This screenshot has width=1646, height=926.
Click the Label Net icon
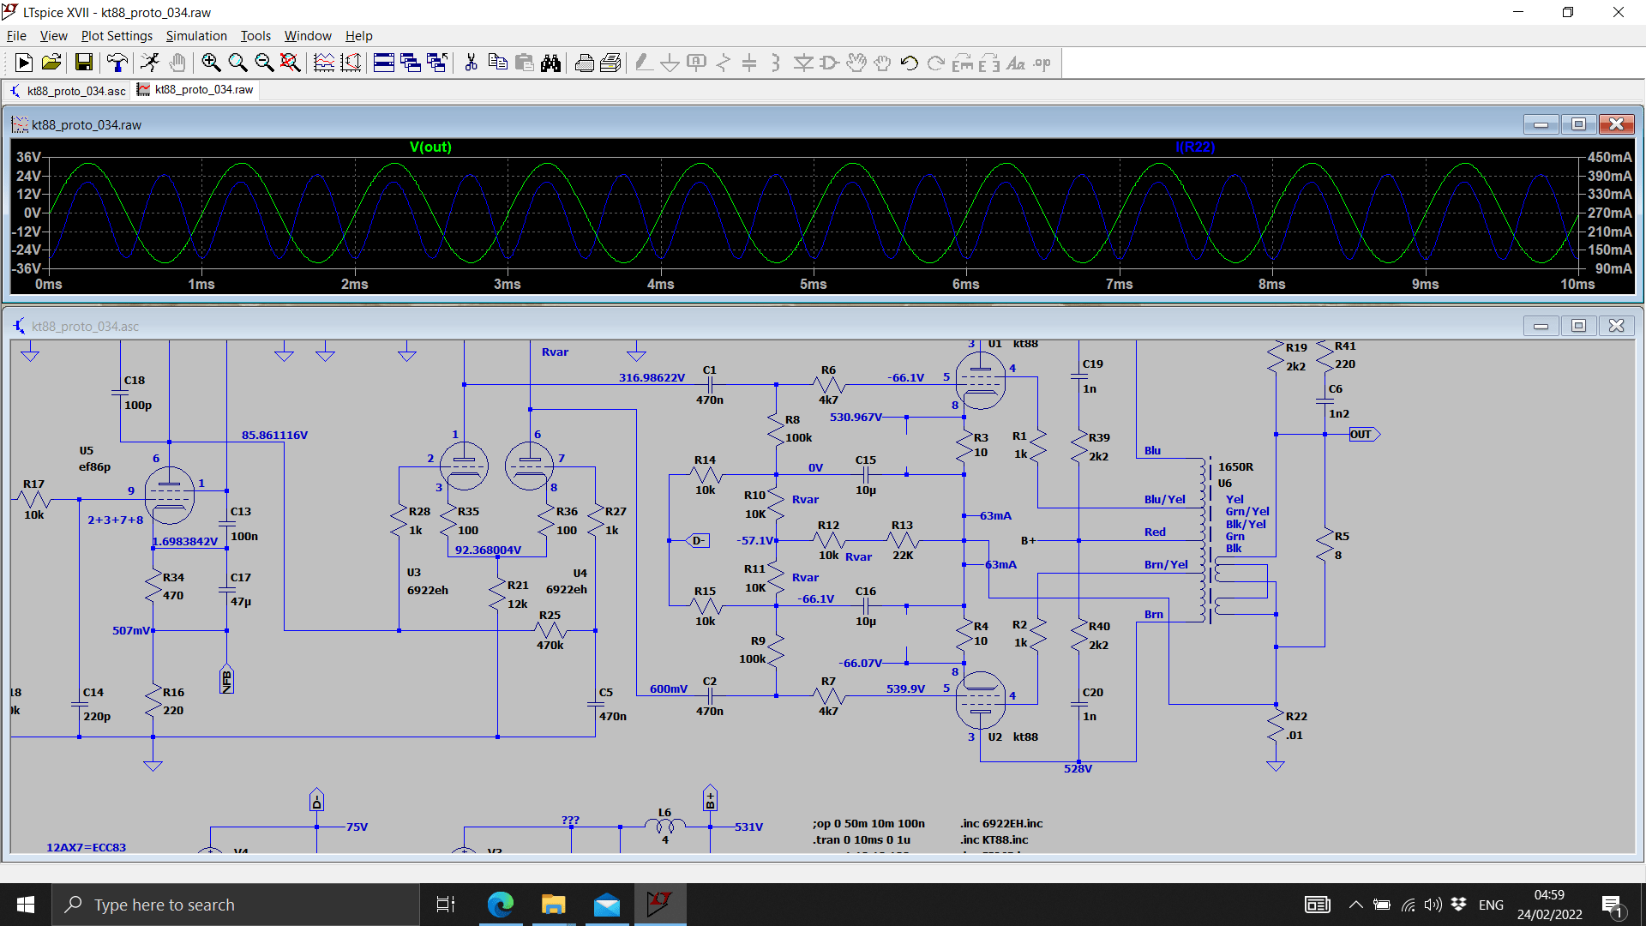click(697, 63)
